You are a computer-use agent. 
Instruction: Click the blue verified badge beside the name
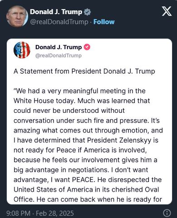click(87, 12)
